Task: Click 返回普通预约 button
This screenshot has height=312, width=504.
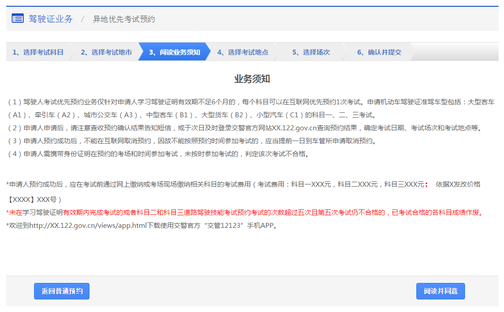Action: click(62, 291)
